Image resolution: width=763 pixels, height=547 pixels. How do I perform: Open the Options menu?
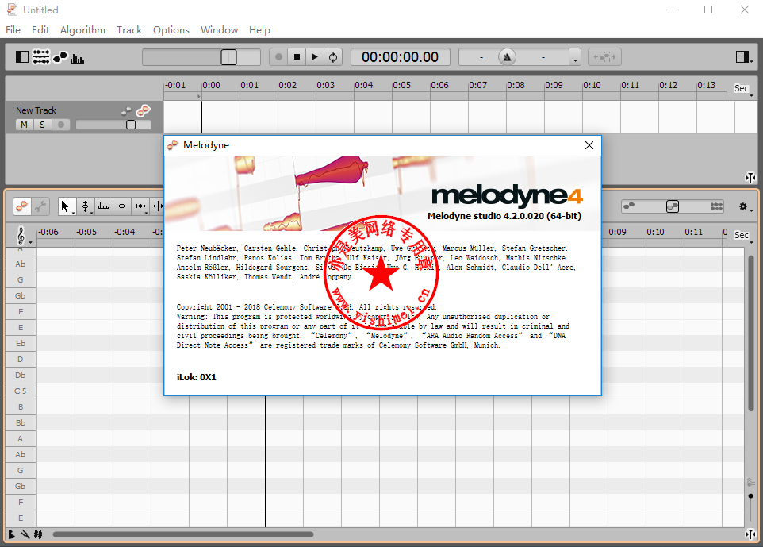point(171,30)
